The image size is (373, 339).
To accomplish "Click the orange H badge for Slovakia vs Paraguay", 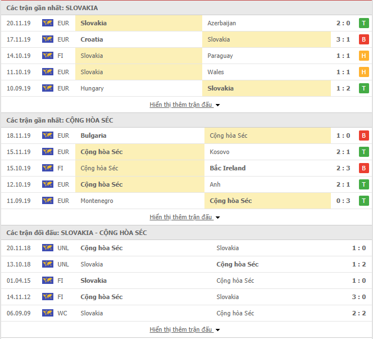I will coord(363,56).
